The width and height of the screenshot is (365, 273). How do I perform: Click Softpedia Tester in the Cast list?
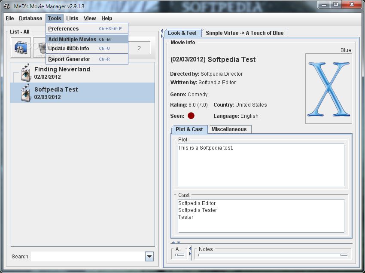pos(198,210)
